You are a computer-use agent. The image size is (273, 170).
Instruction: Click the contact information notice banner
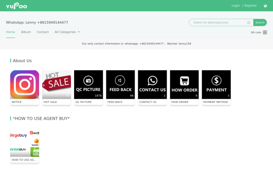click(136, 44)
